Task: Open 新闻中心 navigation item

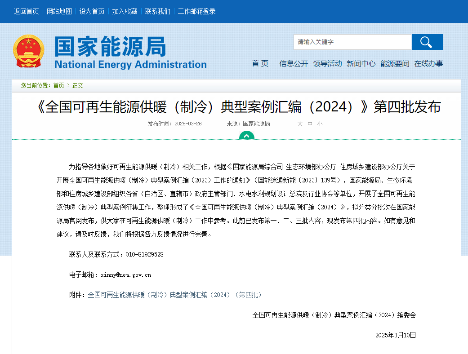Action: [361, 63]
